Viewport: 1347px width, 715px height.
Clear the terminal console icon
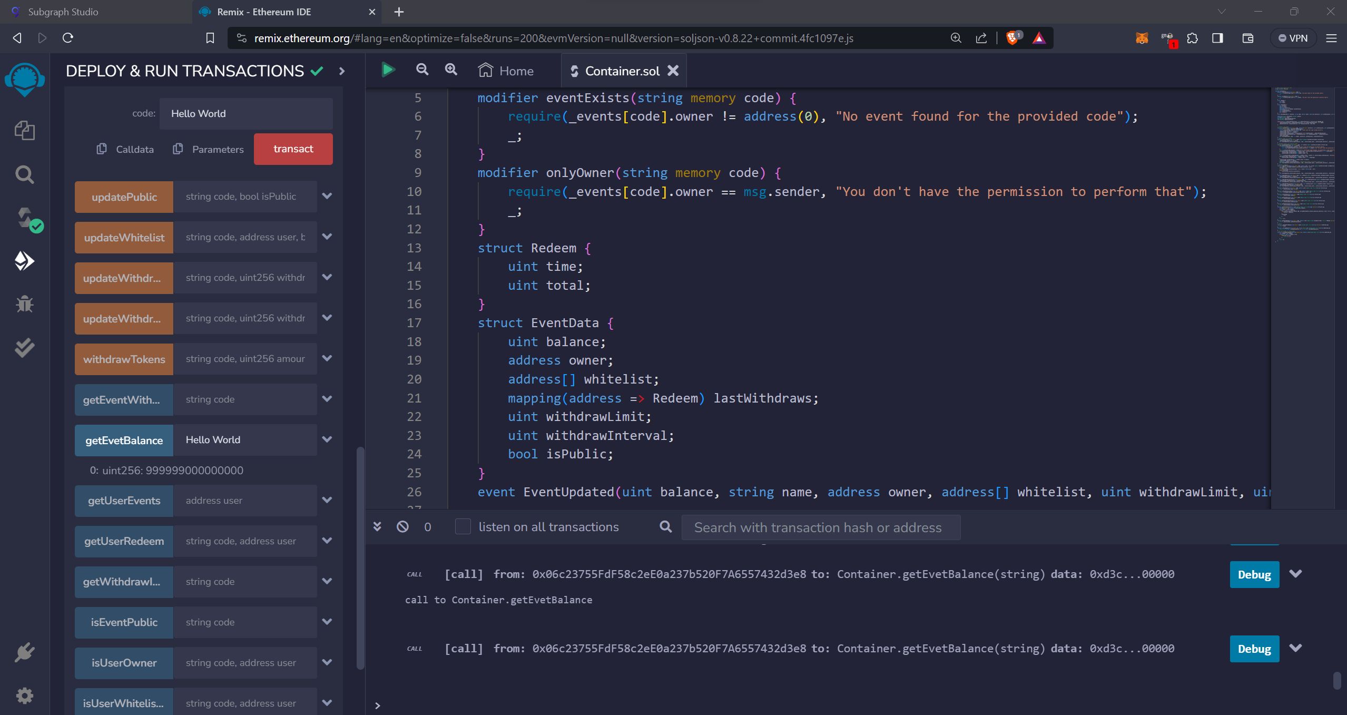click(x=402, y=526)
